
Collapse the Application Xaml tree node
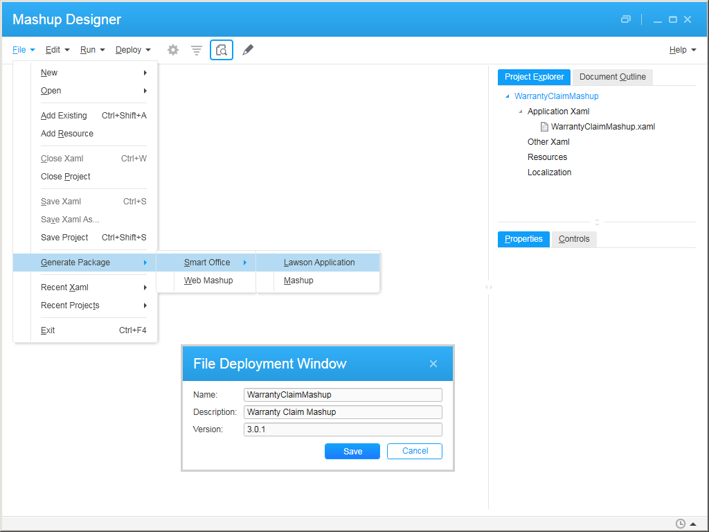[520, 112]
